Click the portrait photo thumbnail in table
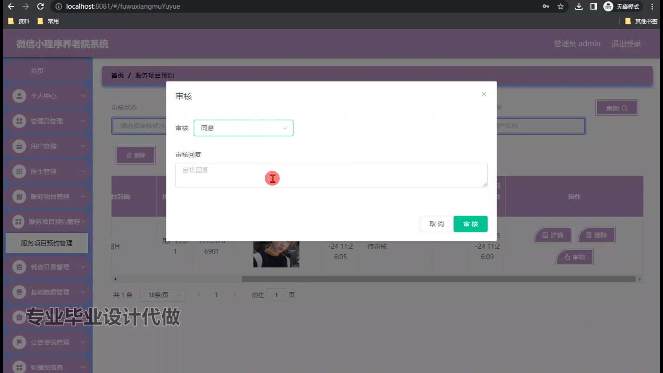Screen dimensions: 663x373 [x=276, y=254]
